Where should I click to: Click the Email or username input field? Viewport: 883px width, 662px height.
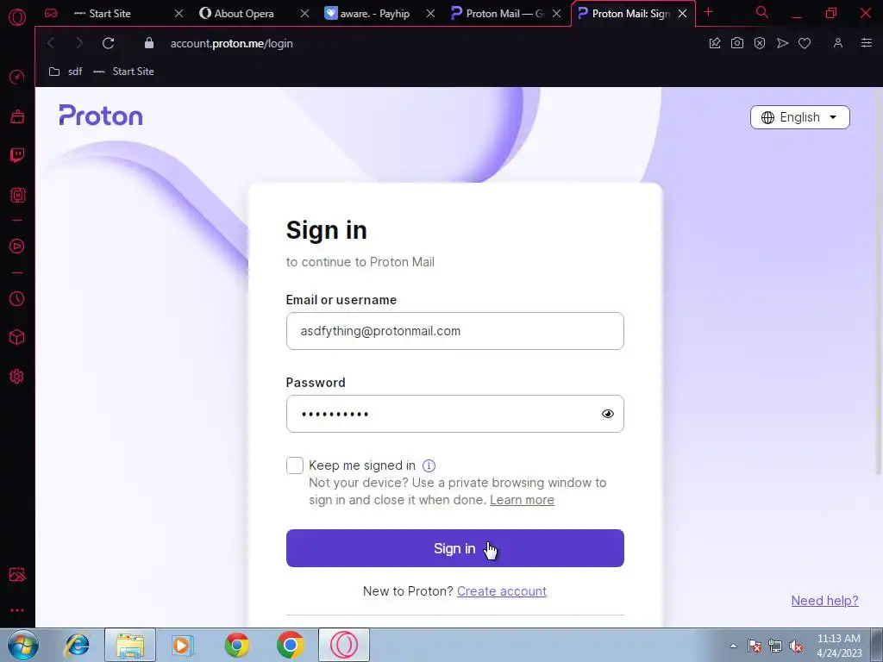(455, 331)
